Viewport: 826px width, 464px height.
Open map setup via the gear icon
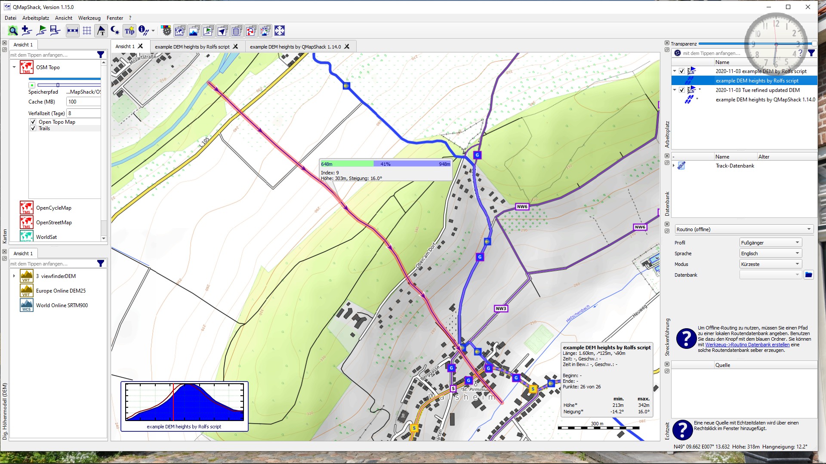(166, 31)
